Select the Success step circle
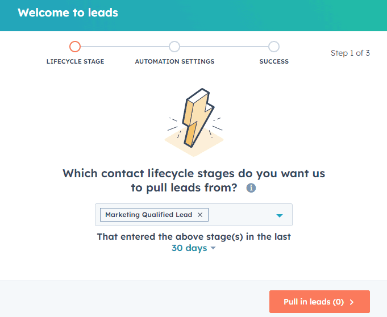The height and width of the screenshot is (317, 387). click(x=274, y=47)
